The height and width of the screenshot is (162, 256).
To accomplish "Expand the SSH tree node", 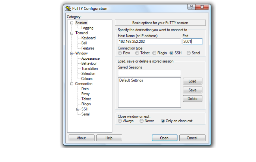I will (78, 109).
